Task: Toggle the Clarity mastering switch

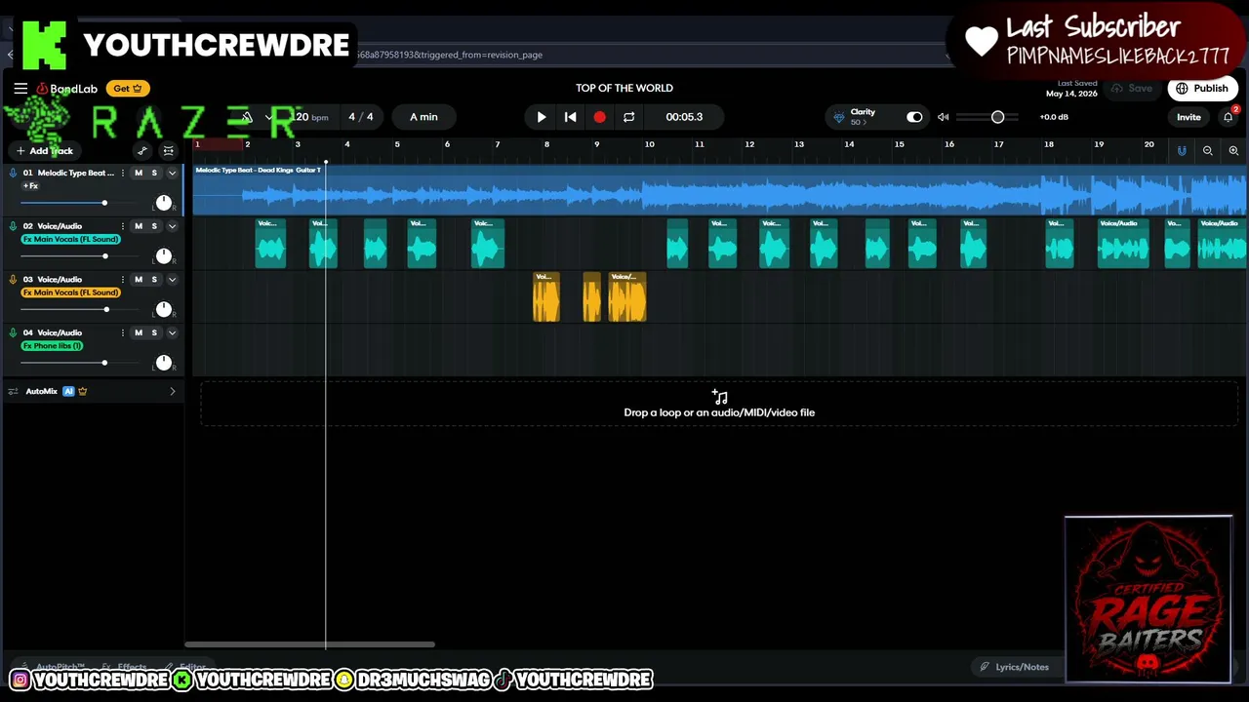Action: point(914,117)
